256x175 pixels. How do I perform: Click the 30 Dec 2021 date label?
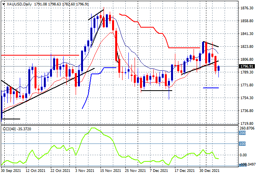(x=209, y=171)
